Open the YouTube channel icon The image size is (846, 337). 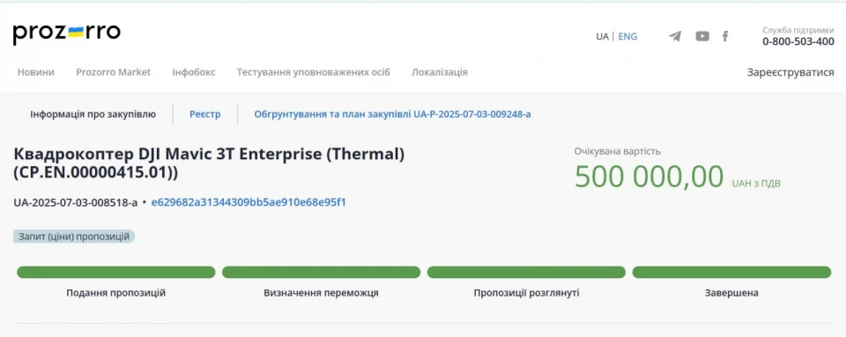[702, 36]
